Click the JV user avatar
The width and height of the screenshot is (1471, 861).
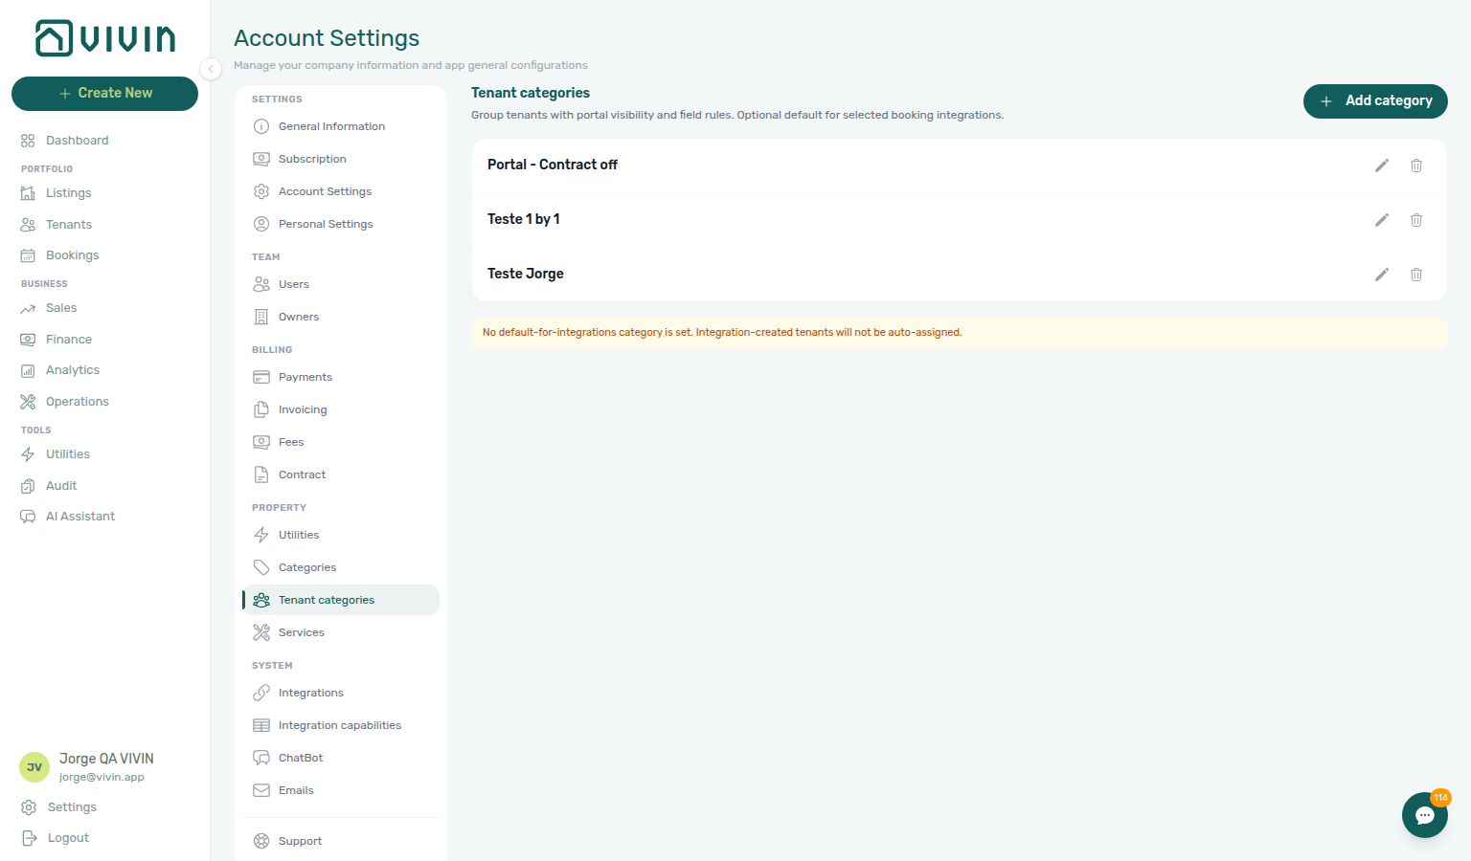click(x=34, y=767)
